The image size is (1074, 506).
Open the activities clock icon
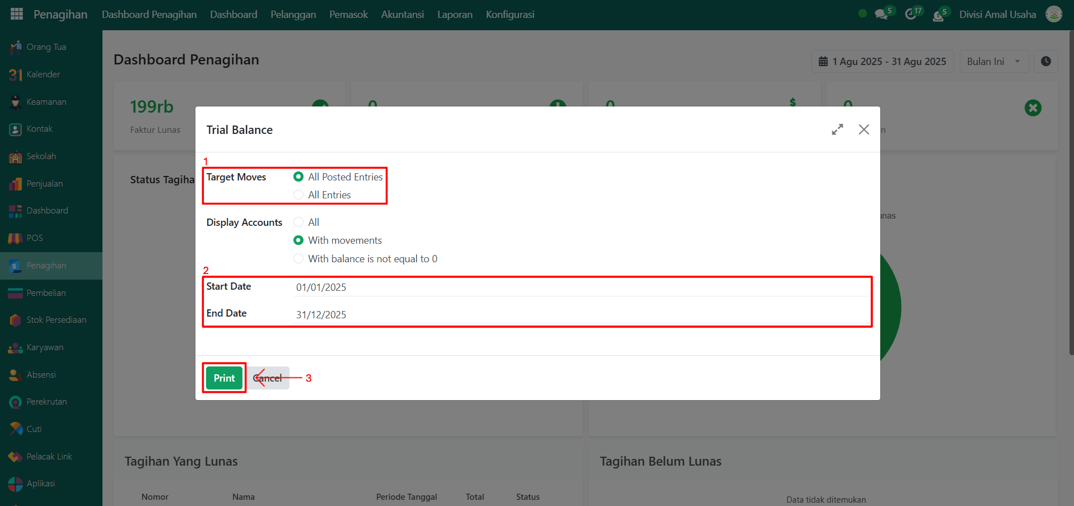(x=910, y=14)
